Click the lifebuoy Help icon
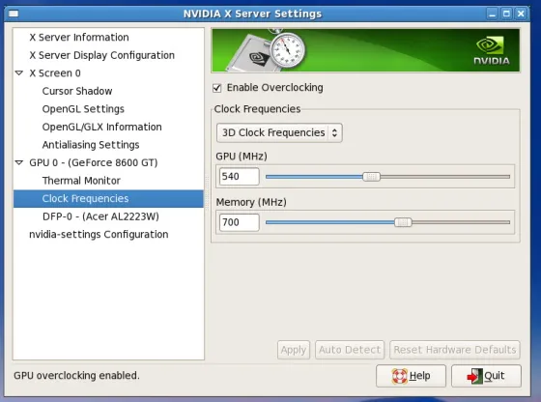 399,376
